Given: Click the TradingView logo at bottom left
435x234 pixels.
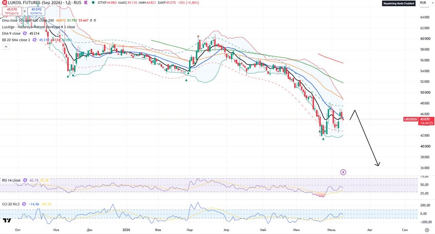Looking at the screenshot, I should click(7, 220).
